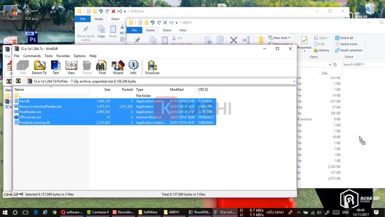Open the View tool in WinRAR
Viewport: 385px width, 217px height.
71,67
